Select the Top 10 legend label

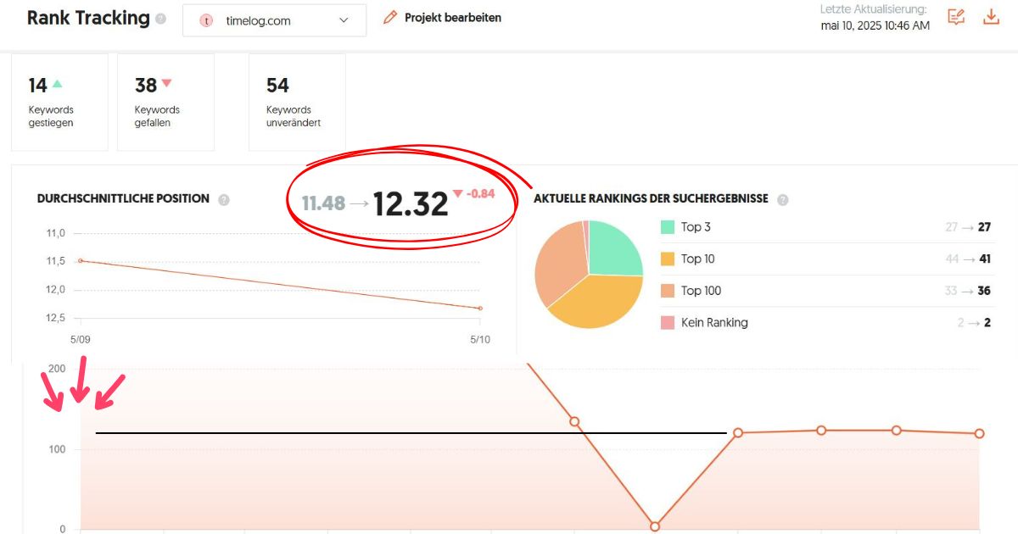click(698, 259)
